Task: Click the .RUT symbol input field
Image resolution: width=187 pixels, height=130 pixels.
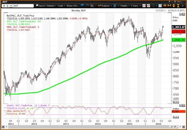Action: point(23,6)
